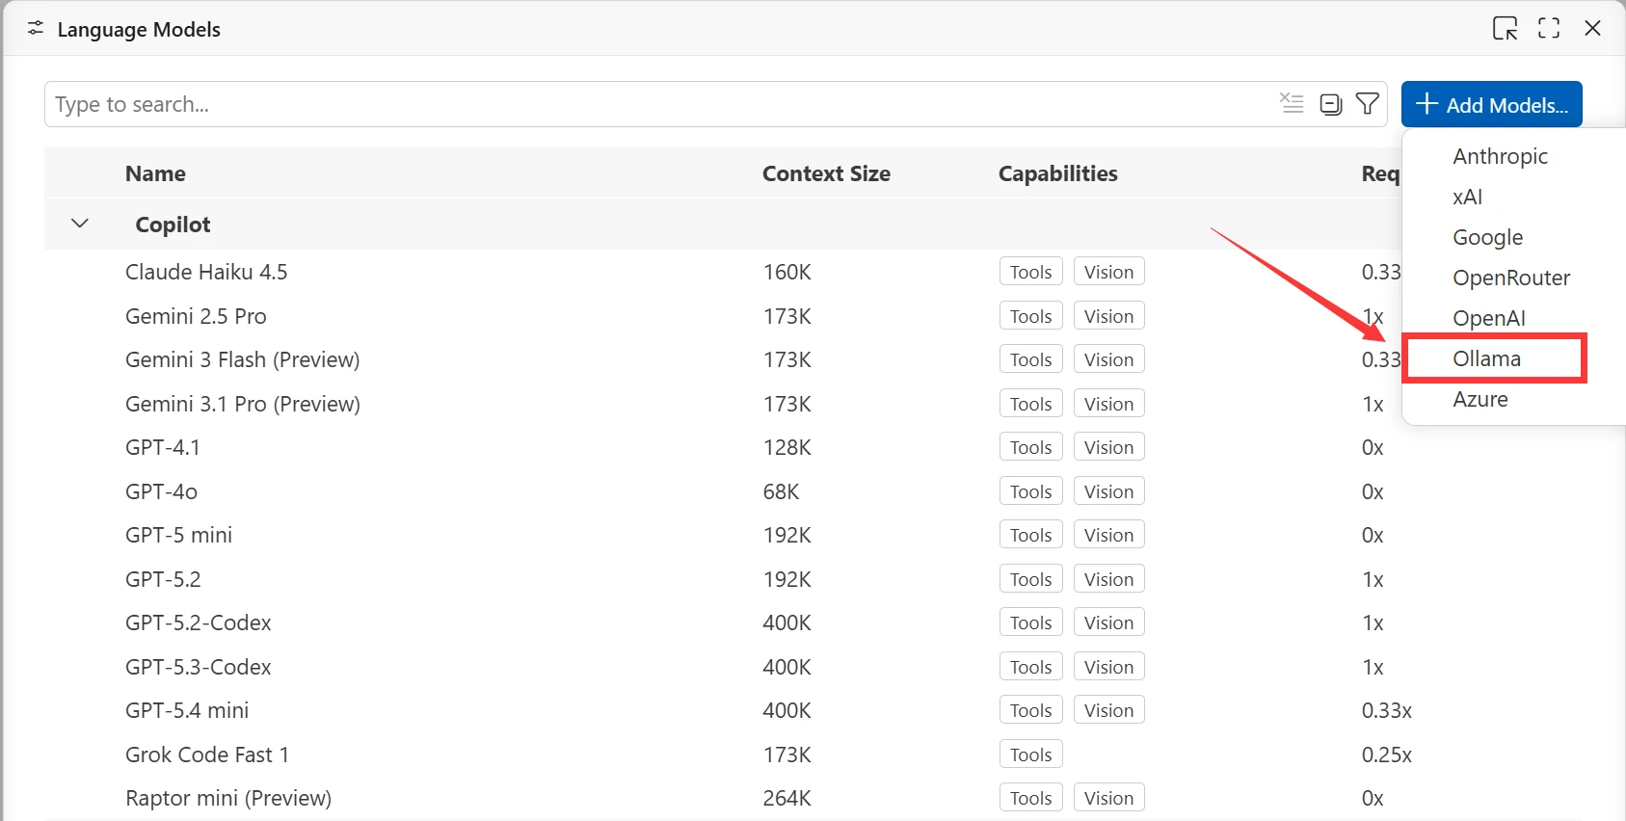Click the Context Size column header

click(x=826, y=173)
